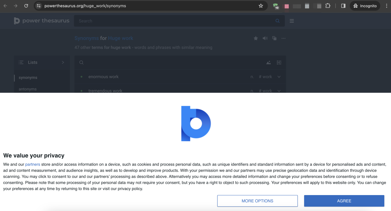Image resolution: width=391 pixels, height=211 pixels.
Task: Toggle the browser side panel
Action: pyautogui.click(x=343, y=6)
